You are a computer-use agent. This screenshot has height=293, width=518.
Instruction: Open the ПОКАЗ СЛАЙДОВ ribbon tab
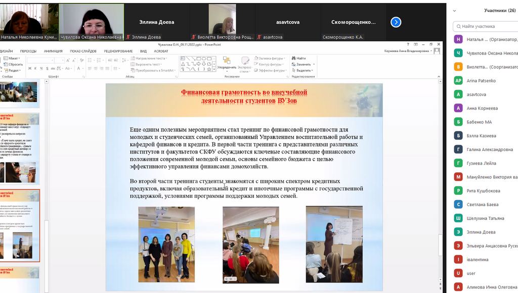pyautogui.click(x=83, y=51)
